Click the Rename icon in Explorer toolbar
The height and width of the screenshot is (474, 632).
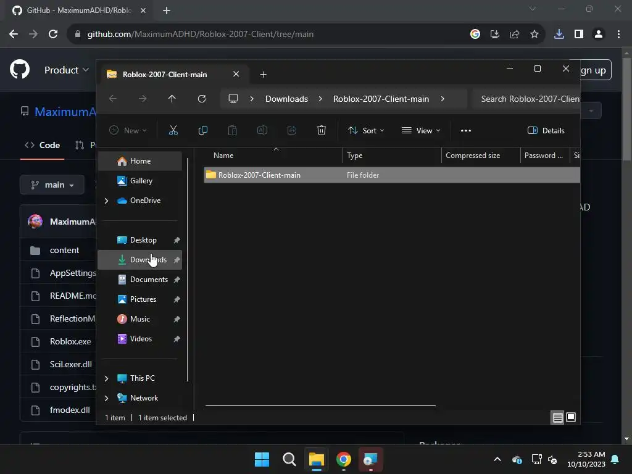coord(262,130)
